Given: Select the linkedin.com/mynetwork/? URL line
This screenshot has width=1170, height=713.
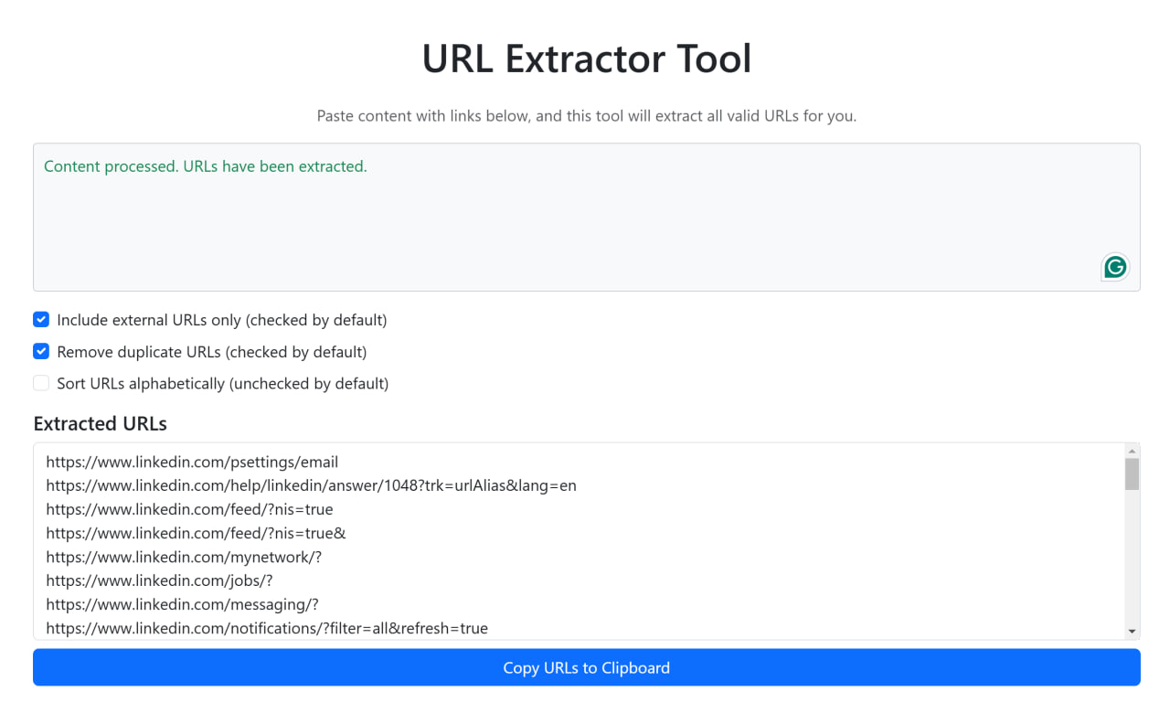Looking at the screenshot, I should pyautogui.click(x=184, y=557).
